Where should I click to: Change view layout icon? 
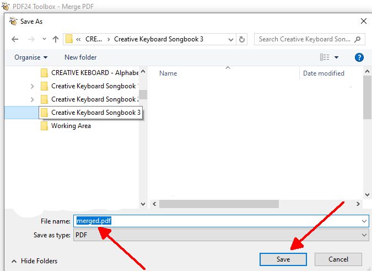coord(325,57)
